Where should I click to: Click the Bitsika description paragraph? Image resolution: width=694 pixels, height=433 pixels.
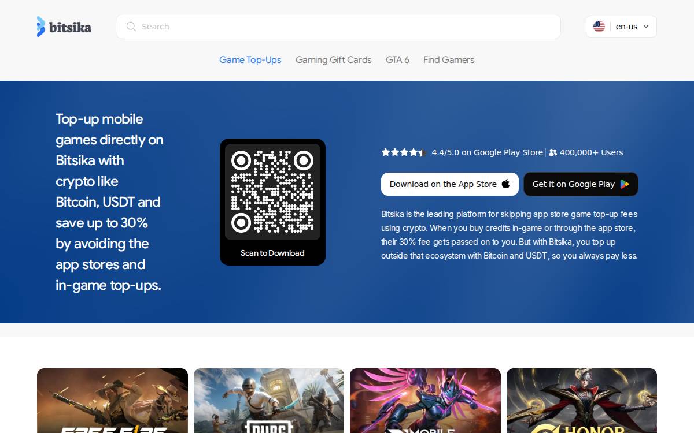click(510, 235)
